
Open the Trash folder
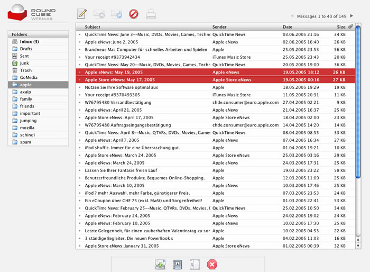tap(38, 70)
